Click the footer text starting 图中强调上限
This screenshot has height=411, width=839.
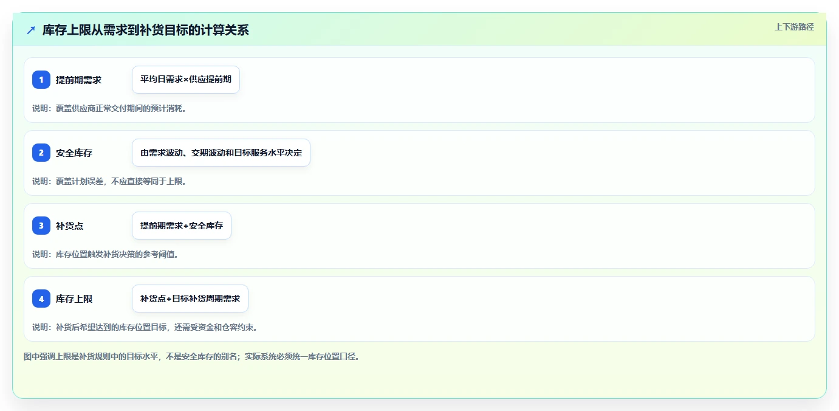(x=192, y=356)
